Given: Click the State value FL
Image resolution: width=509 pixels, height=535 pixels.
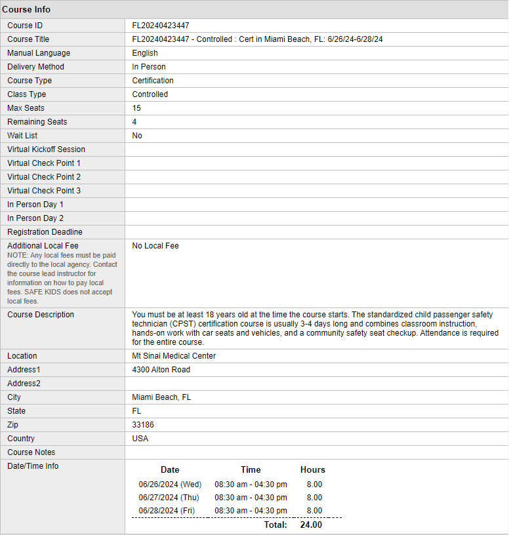Looking at the screenshot, I should 136,411.
